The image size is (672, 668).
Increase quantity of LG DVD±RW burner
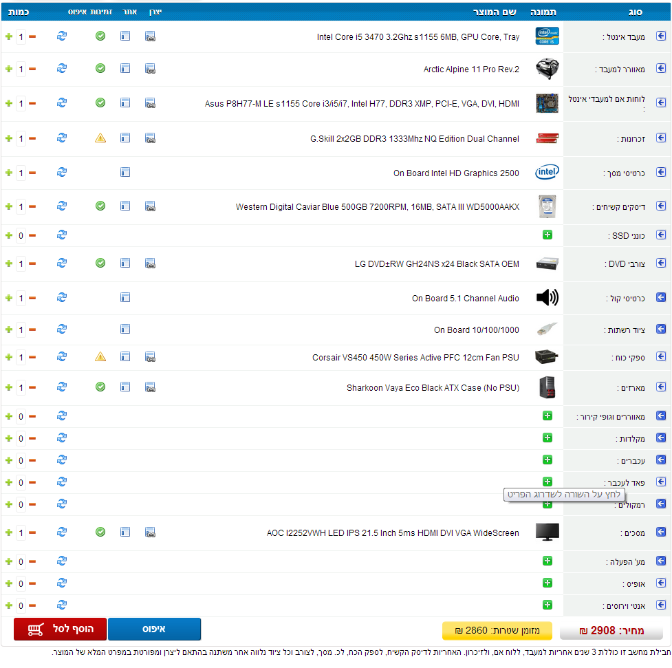[9, 263]
